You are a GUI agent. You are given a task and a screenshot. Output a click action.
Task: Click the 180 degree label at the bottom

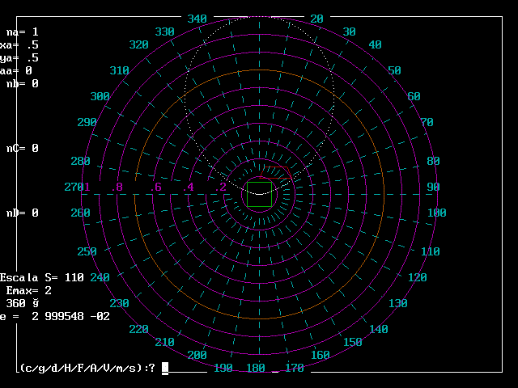(x=256, y=368)
